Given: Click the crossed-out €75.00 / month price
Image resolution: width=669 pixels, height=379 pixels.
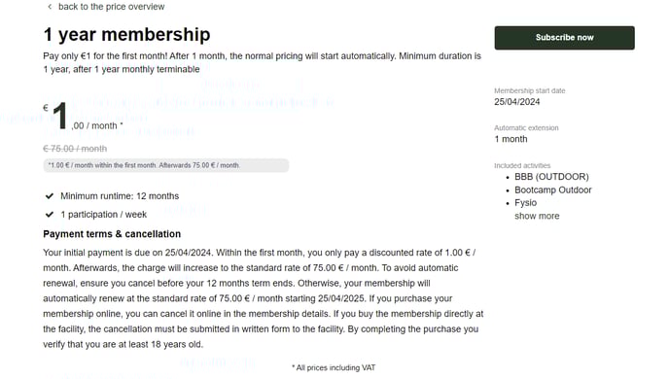Looking at the screenshot, I should [x=75, y=149].
